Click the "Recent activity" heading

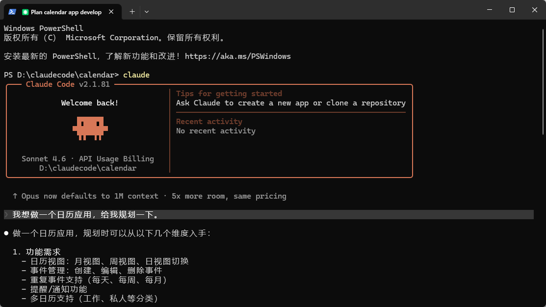209,122
